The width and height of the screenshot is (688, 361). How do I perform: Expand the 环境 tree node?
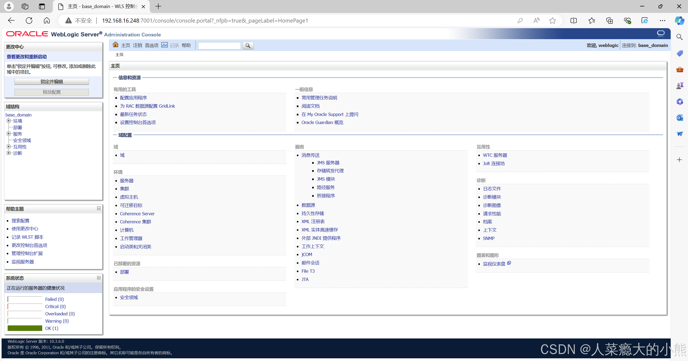point(9,121)
